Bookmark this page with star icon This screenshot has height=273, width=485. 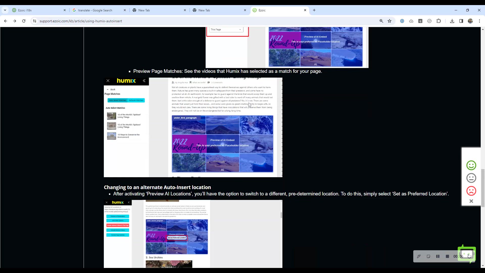[x=390, y=21]
